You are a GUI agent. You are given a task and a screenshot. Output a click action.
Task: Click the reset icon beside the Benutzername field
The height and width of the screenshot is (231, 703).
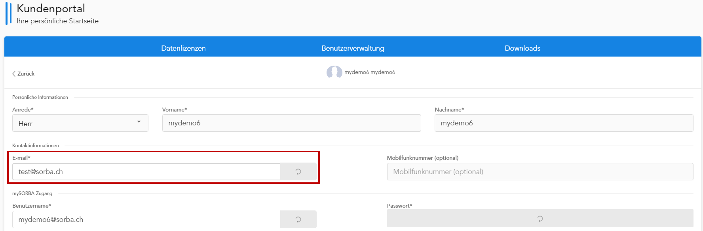coord(298,220)
